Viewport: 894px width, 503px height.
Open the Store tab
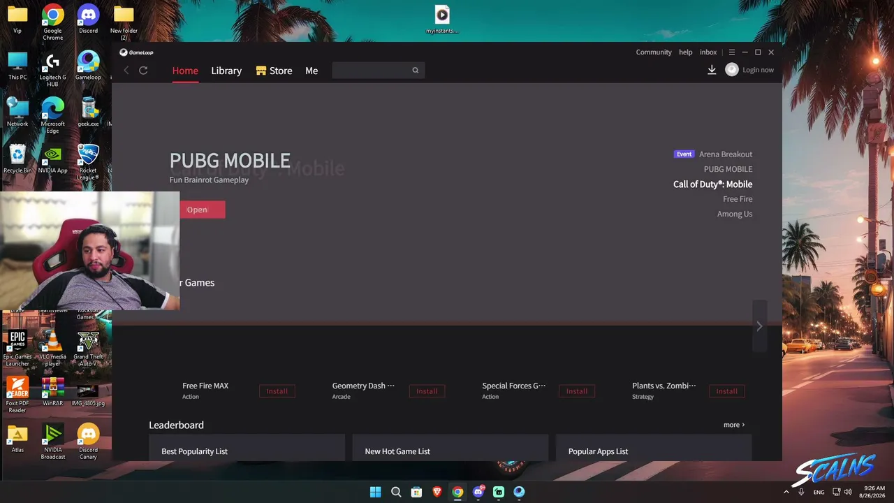click(274, 71)
